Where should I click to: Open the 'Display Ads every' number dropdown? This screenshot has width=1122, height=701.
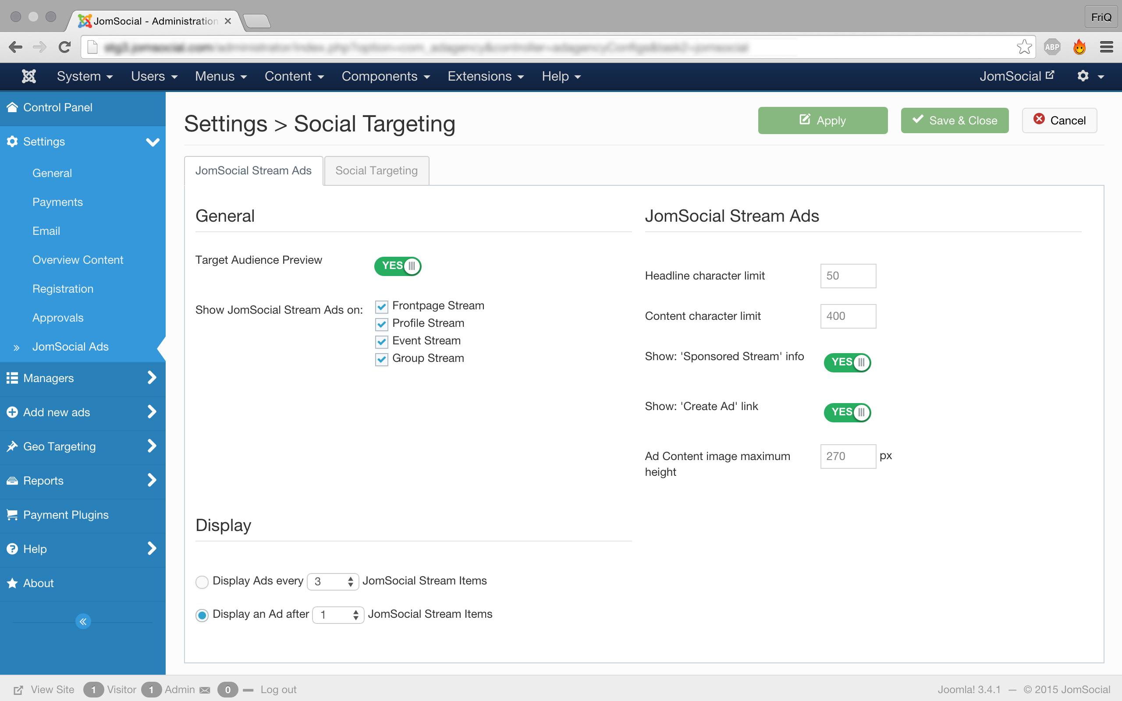333,581
